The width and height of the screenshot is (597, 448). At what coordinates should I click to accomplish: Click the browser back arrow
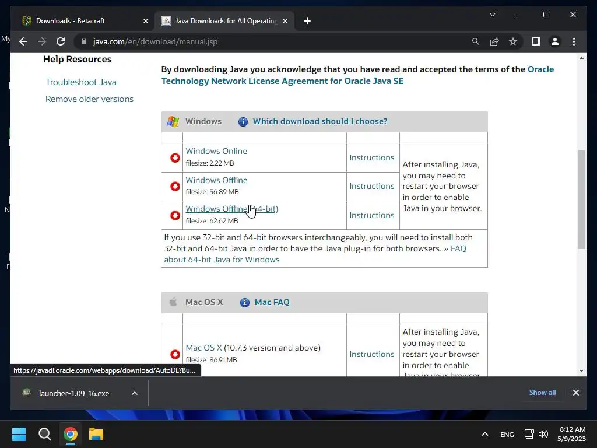23,41
